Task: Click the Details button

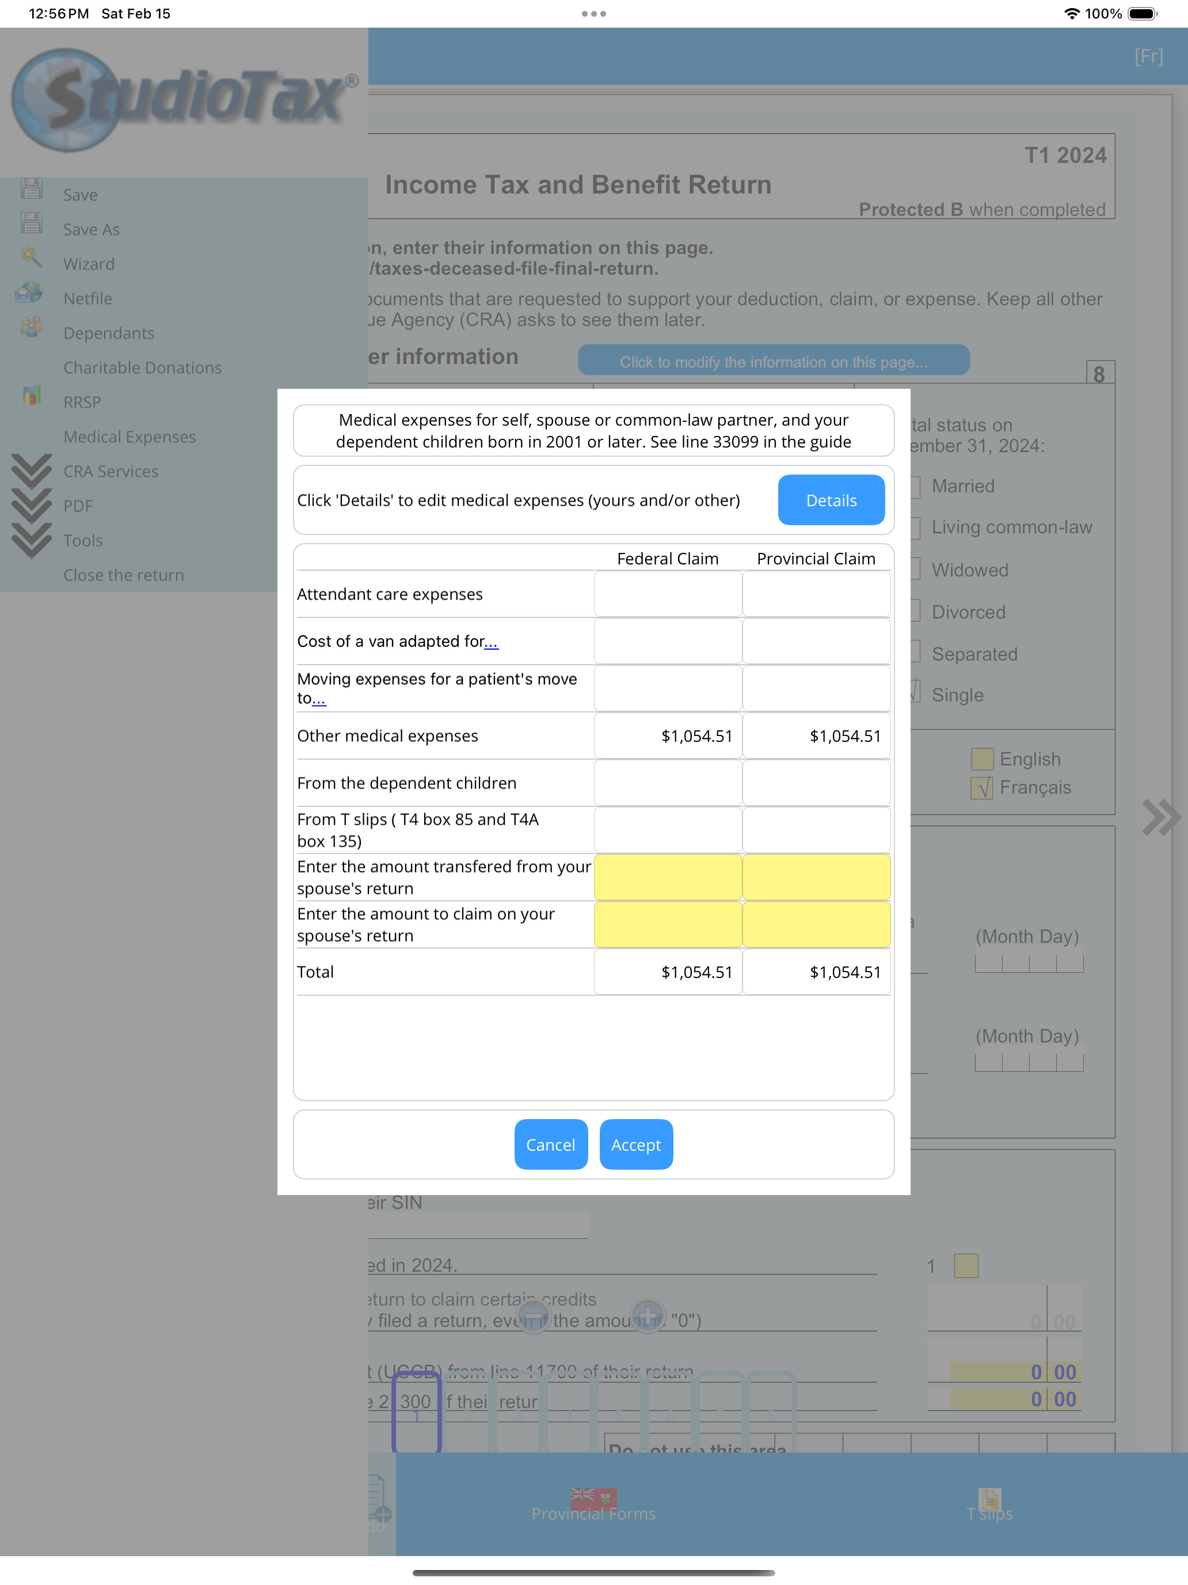Action: click(831, 500)
